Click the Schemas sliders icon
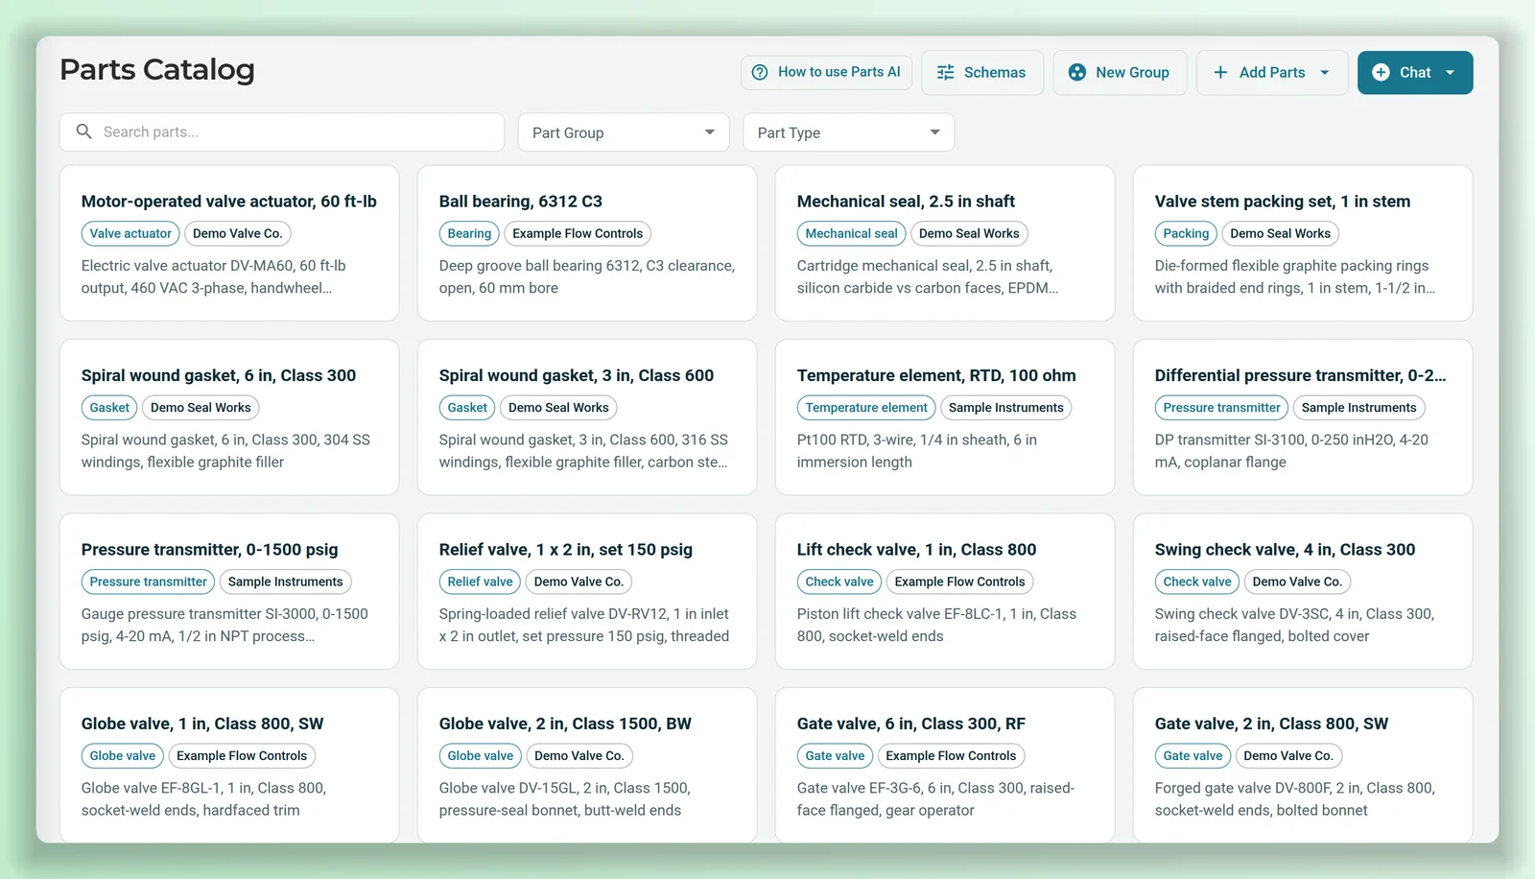 pyautogui.click(x=945, y=73)
